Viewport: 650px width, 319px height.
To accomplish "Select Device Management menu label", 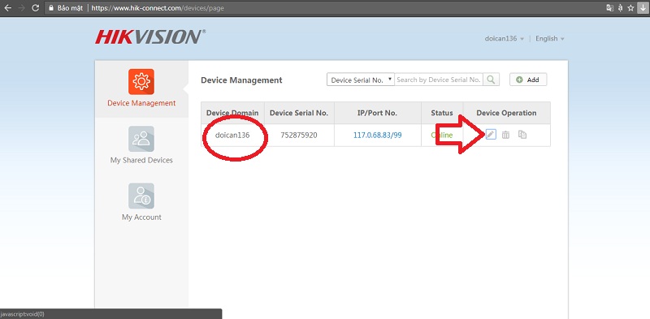I will pos(141,103).
